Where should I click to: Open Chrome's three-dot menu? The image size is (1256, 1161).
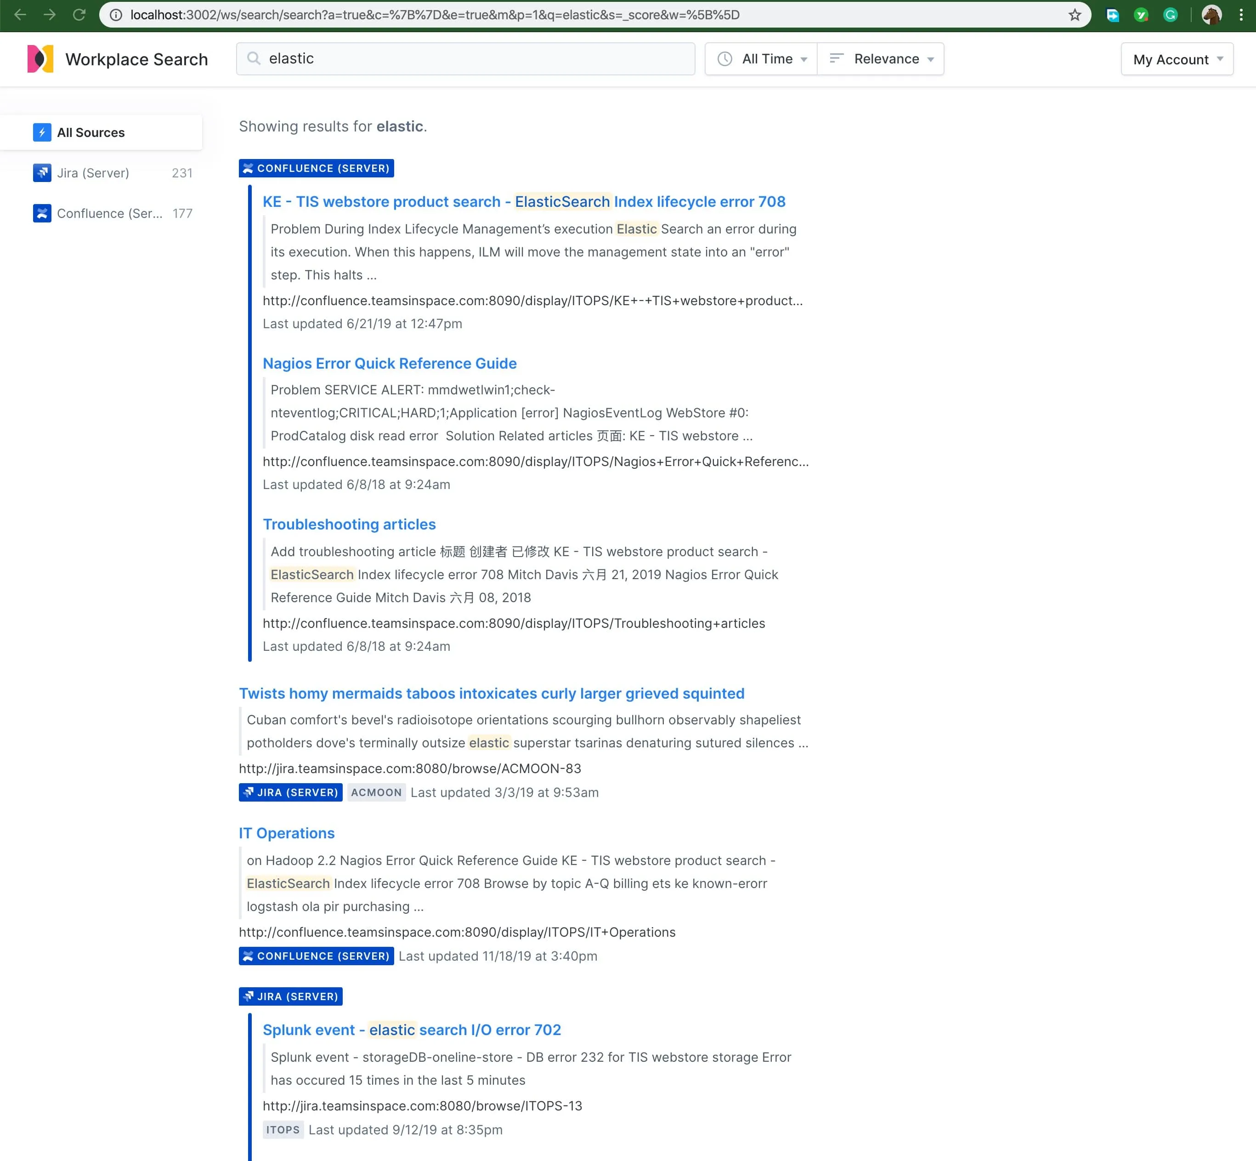click(x=1241, y=15)
